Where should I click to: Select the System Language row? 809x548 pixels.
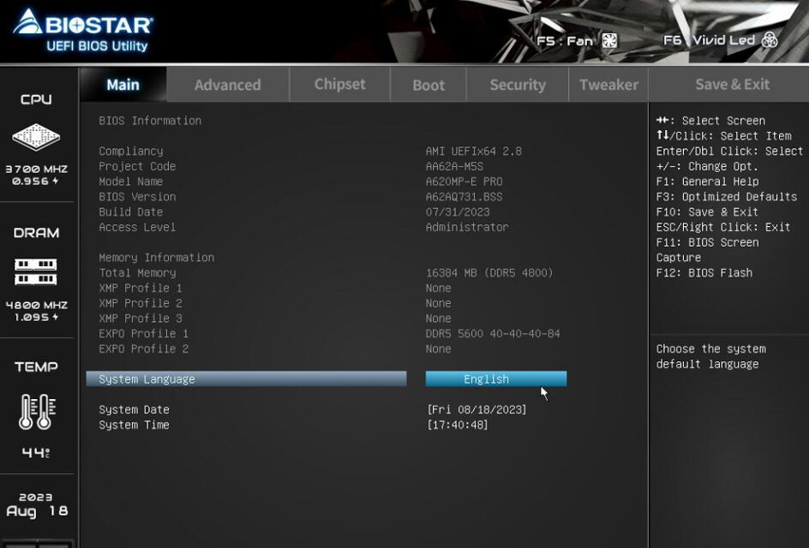point(246,379)
